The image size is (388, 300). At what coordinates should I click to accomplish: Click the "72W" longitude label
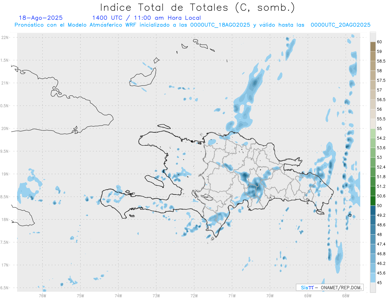[x=194, y=295]
